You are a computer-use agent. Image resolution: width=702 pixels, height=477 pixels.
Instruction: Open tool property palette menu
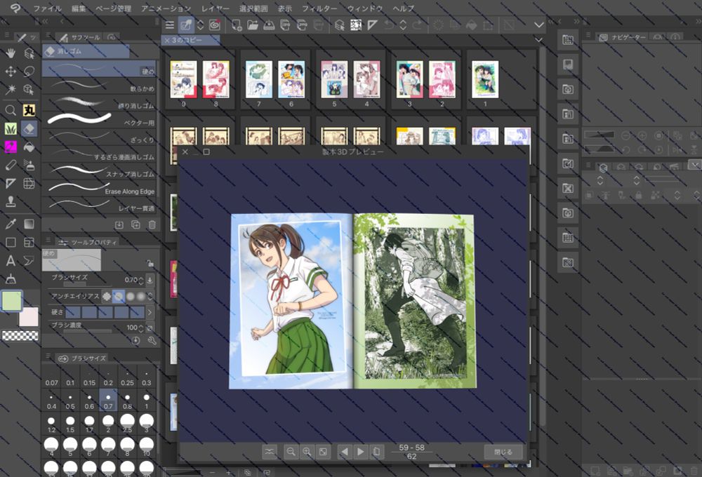click(48, 241)
